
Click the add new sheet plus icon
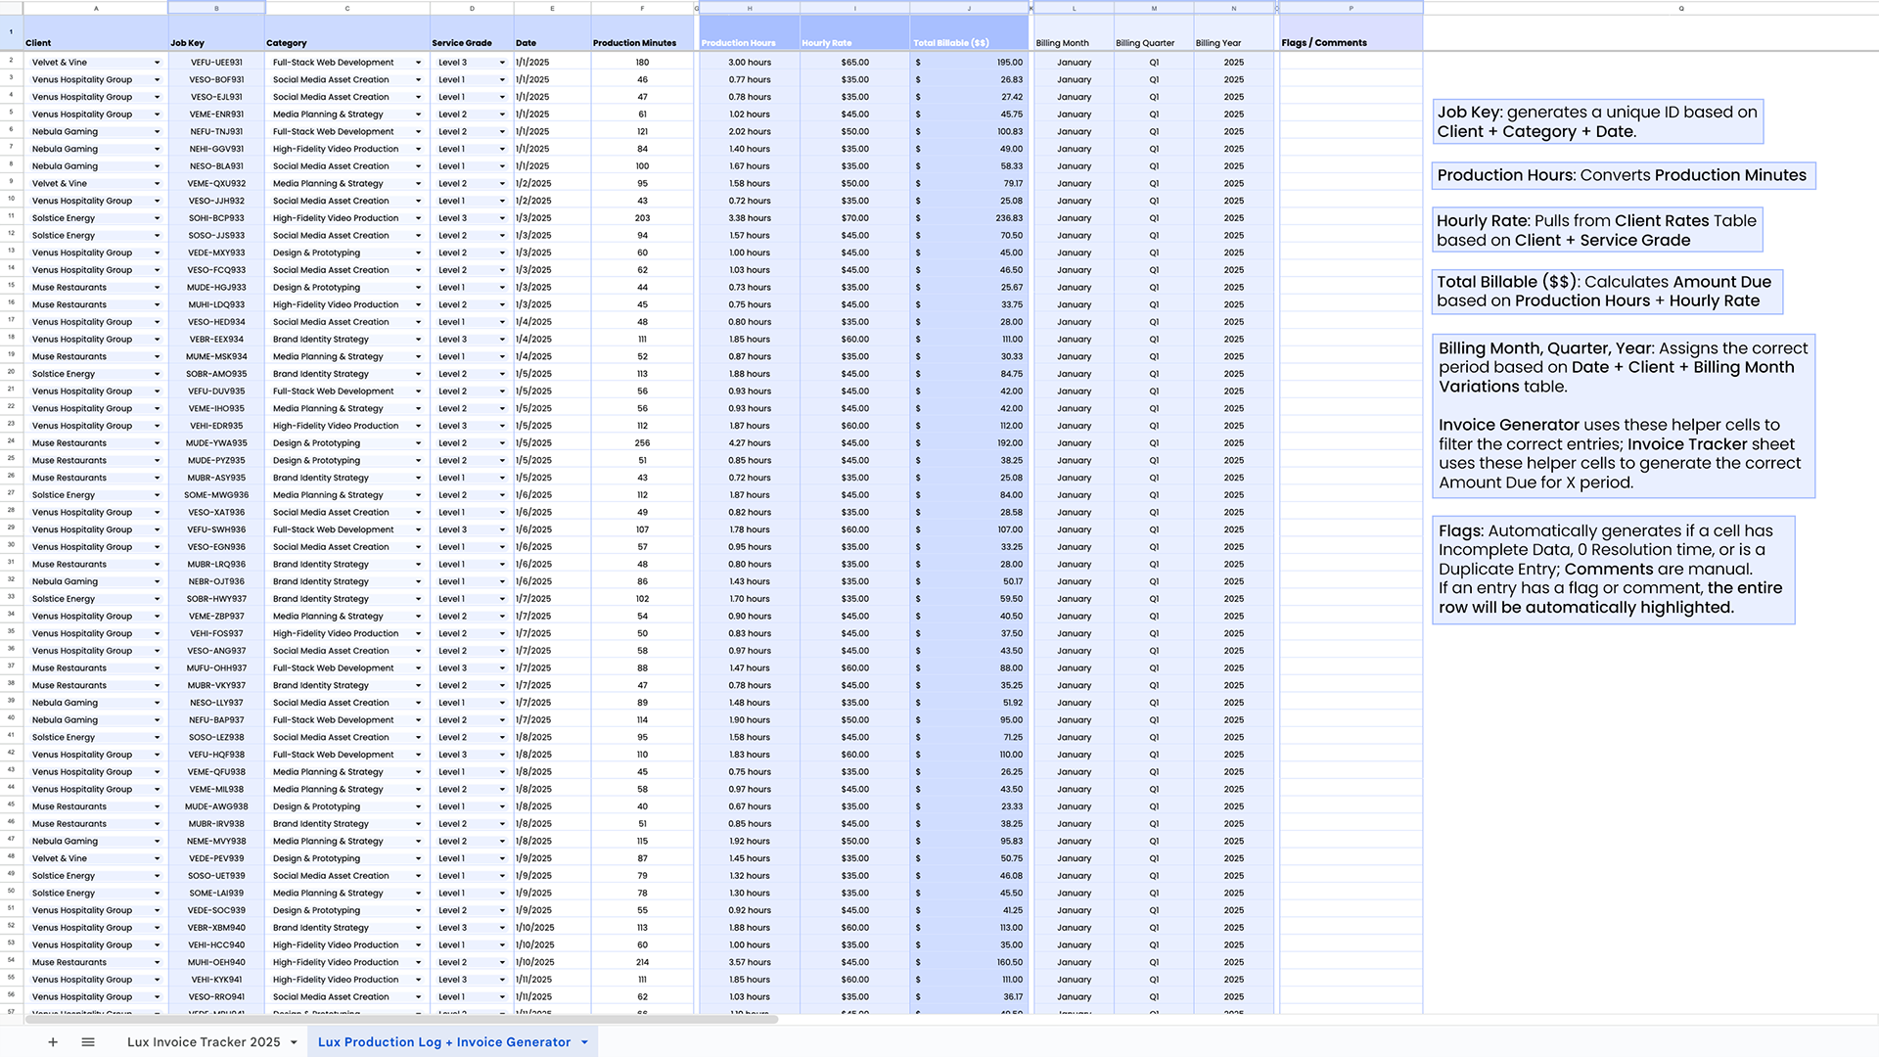coord(53,1042)
